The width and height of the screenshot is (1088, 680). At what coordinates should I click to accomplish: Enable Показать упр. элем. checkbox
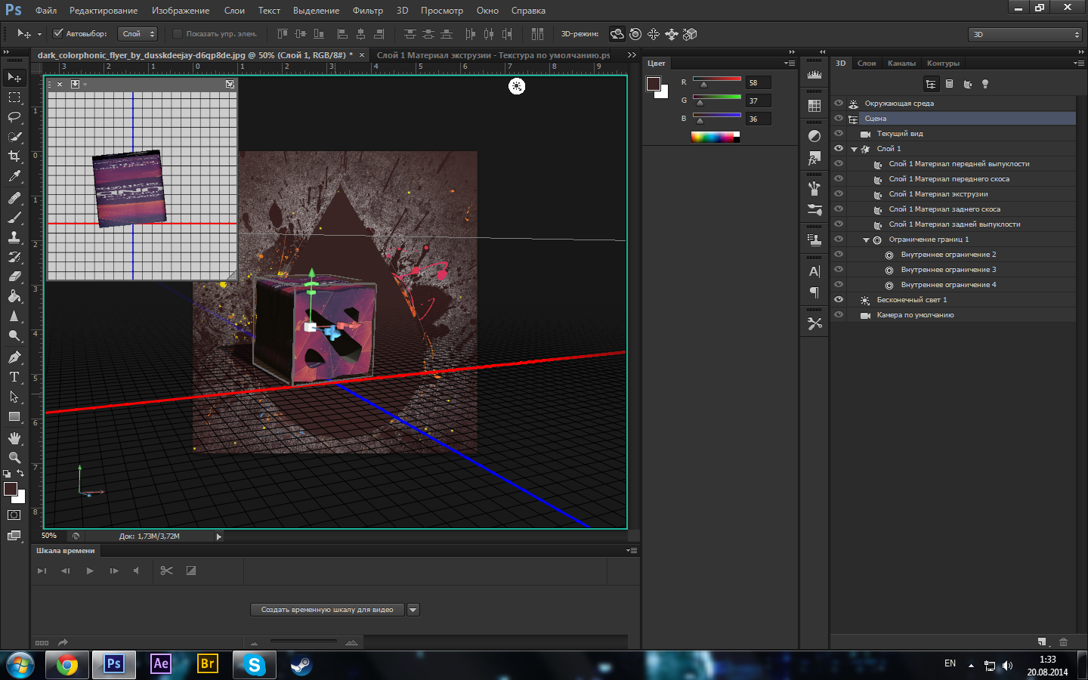tap(178, 33)
